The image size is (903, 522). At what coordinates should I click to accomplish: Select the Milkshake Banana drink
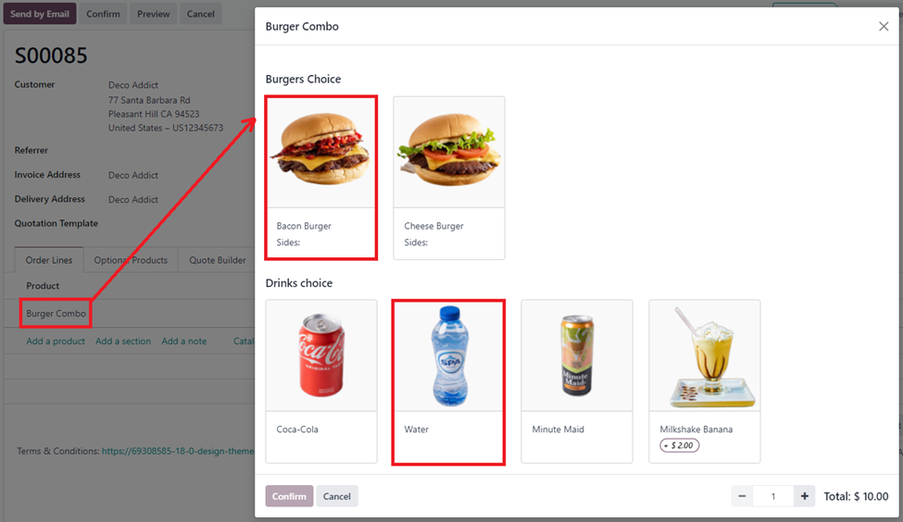pyautogui.click(x=704, y=381)
